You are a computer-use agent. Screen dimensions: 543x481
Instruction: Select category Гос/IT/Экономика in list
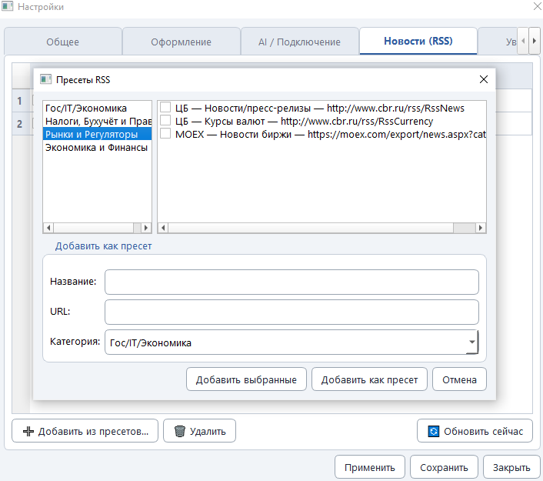(x=97, y=108)
